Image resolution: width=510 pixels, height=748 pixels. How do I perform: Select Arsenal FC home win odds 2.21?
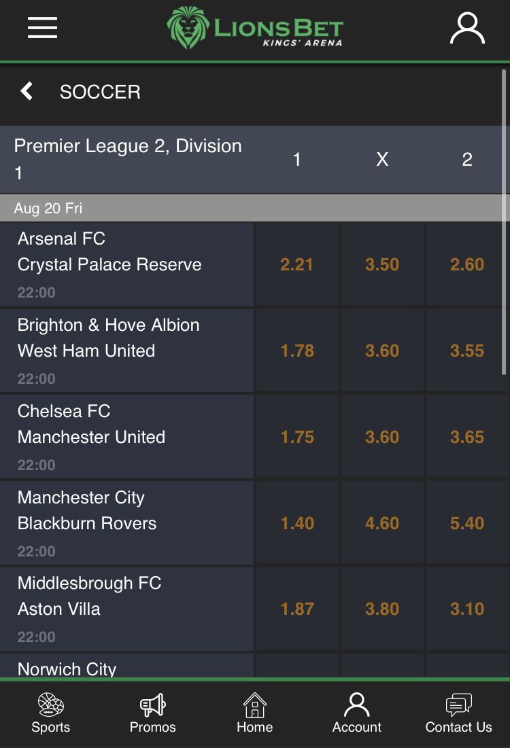point(296,264)
